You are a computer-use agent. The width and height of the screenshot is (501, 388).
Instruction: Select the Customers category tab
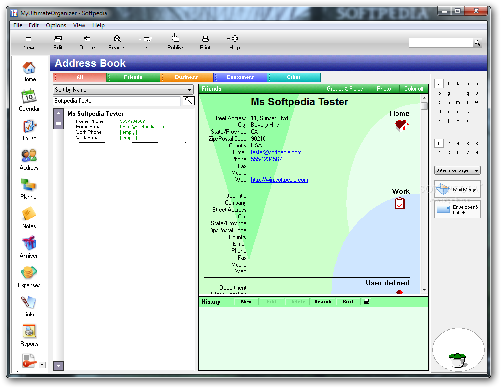point(240,77)
